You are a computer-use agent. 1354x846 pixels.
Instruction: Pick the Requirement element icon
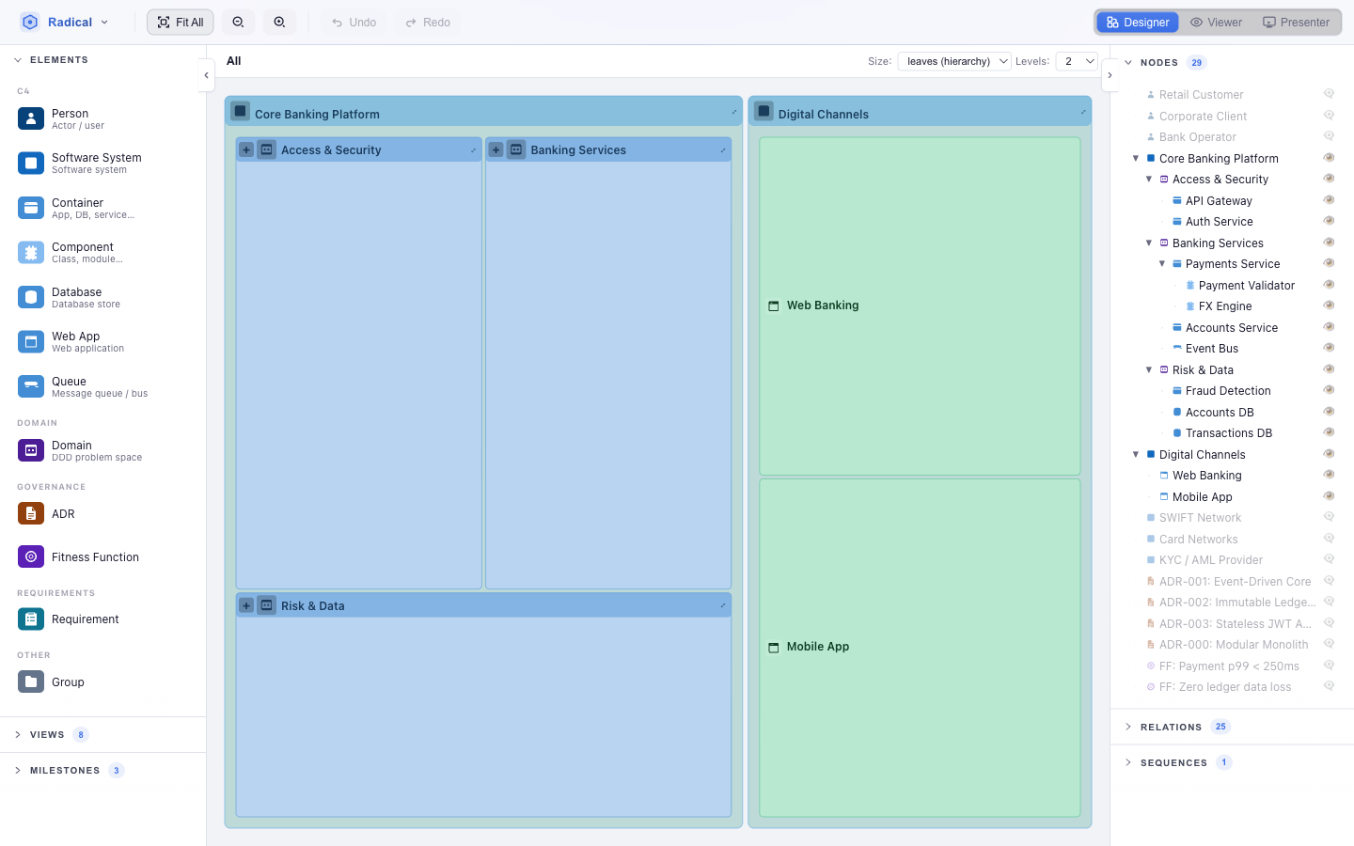[31, 619]
